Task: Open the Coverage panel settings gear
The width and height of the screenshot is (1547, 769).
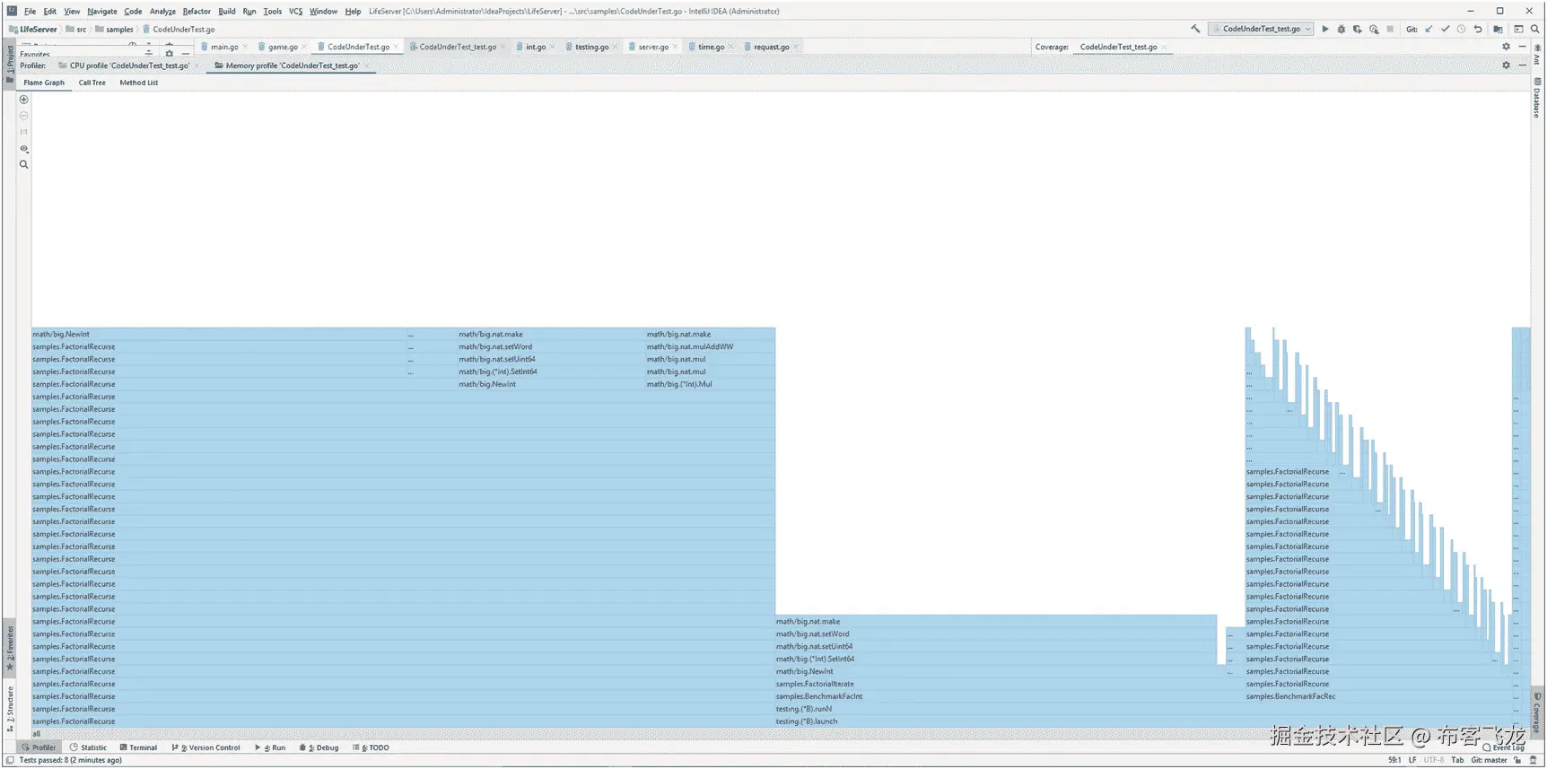Action: pyautogui.click(x=1506, y=47)
